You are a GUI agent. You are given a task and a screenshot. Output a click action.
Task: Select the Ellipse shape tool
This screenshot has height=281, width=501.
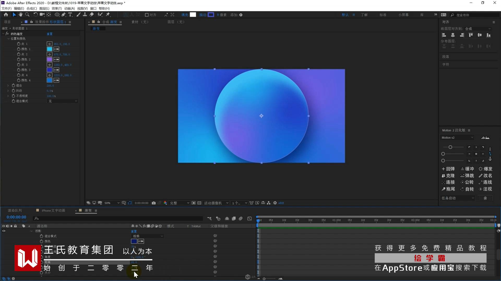[57, 15]
